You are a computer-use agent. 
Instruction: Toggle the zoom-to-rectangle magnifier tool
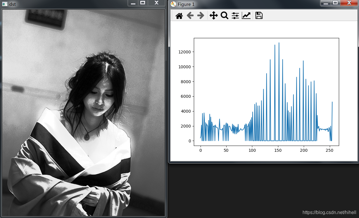click(224, 15)
